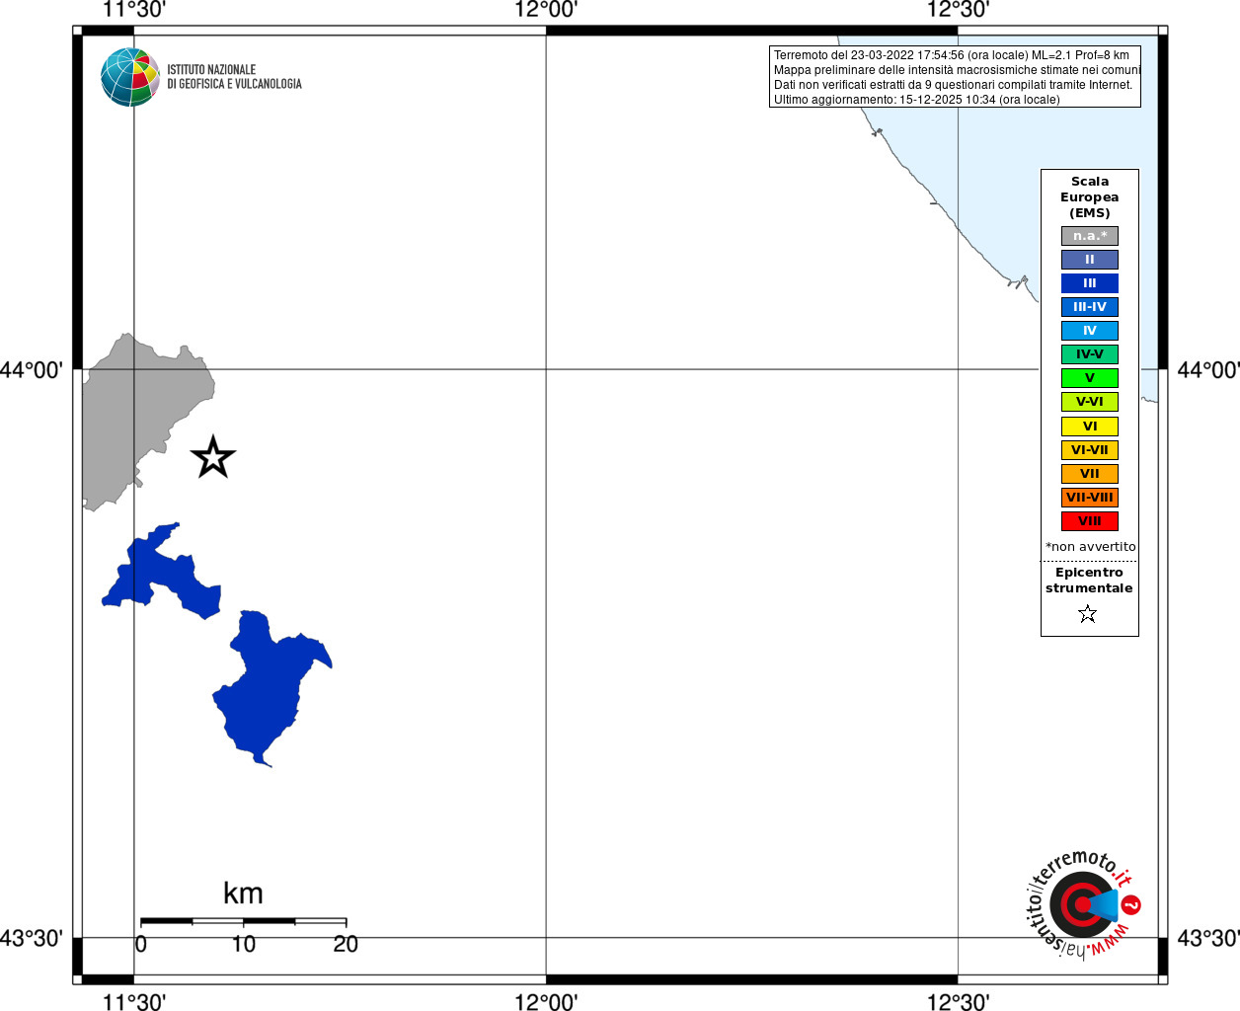Click the 'Epicentro strumentale' legend label
This screenshot has width=1240, height=1011.
tap(1089, 581)
